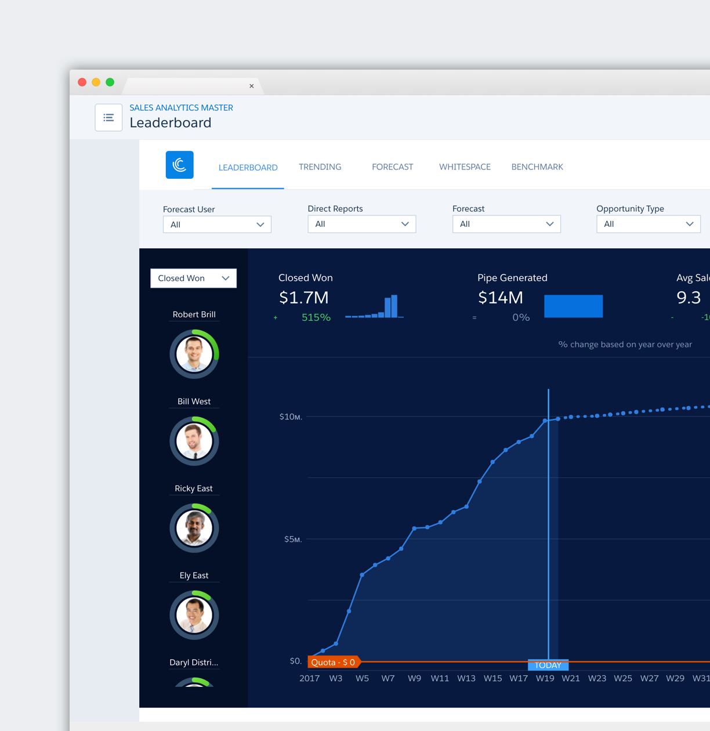The height and width of the screenshot is (731, 710).
Task: Open the Closed Won metric selector
Action: 193,278
